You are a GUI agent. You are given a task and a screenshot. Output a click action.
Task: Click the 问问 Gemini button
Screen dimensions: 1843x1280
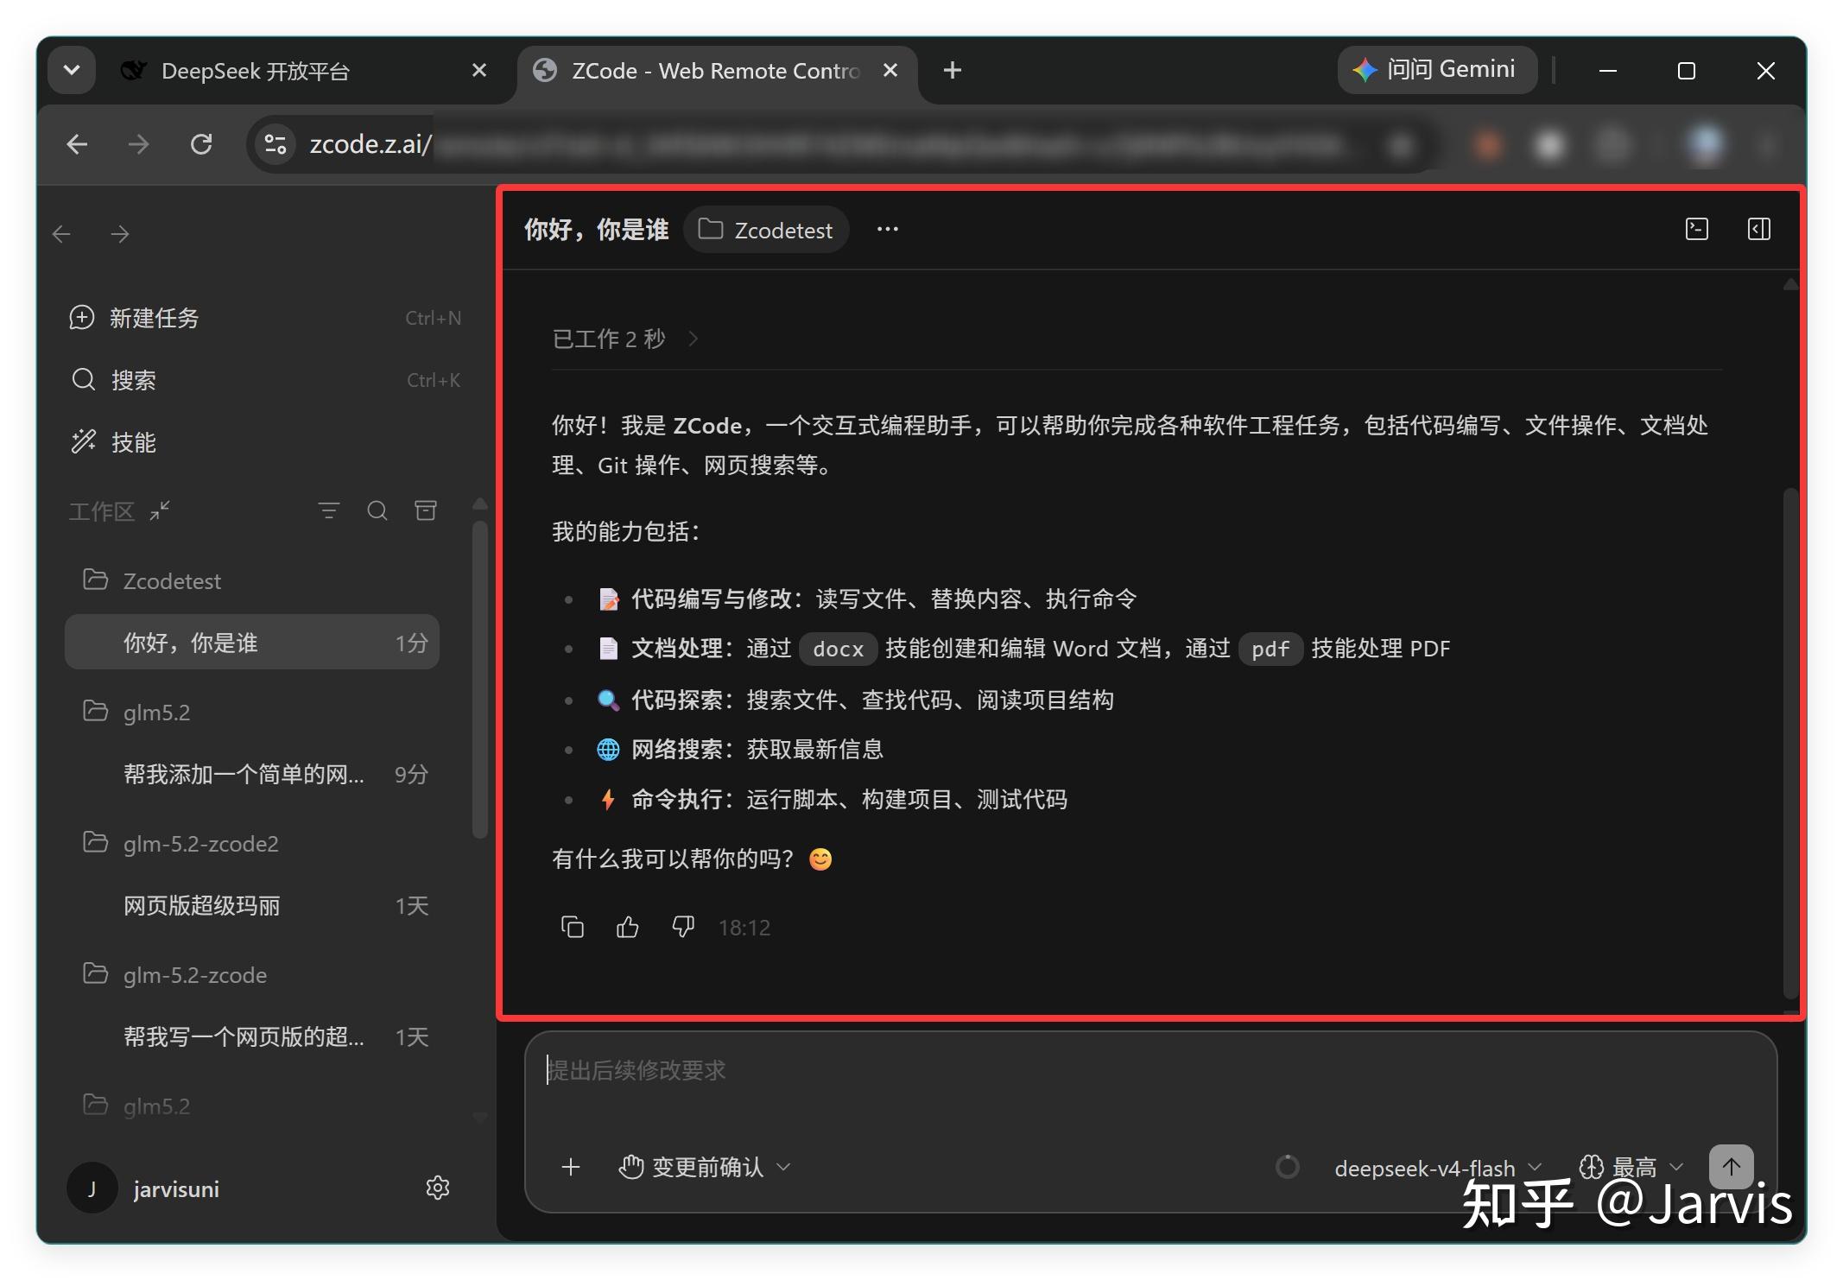pos(1437,70)
